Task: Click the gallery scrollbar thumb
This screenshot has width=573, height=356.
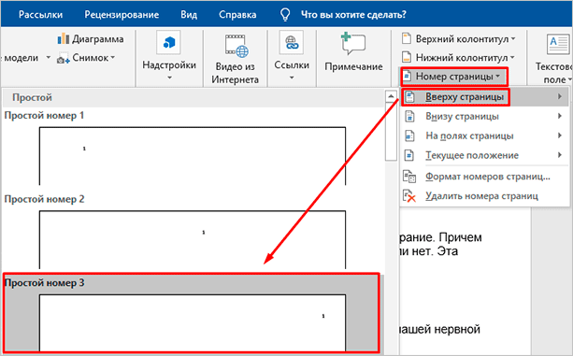Action: (391, 132)
